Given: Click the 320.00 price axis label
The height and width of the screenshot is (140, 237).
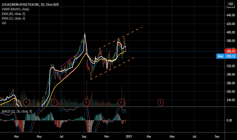Looking at the screenshot, I should [x=231, y=66].
